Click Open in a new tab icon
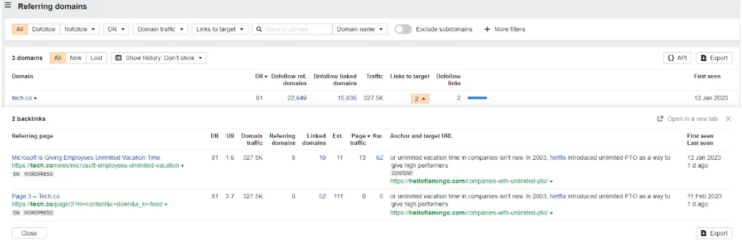The height and width of the screenshot is (251, 742). tap(660, 119)
